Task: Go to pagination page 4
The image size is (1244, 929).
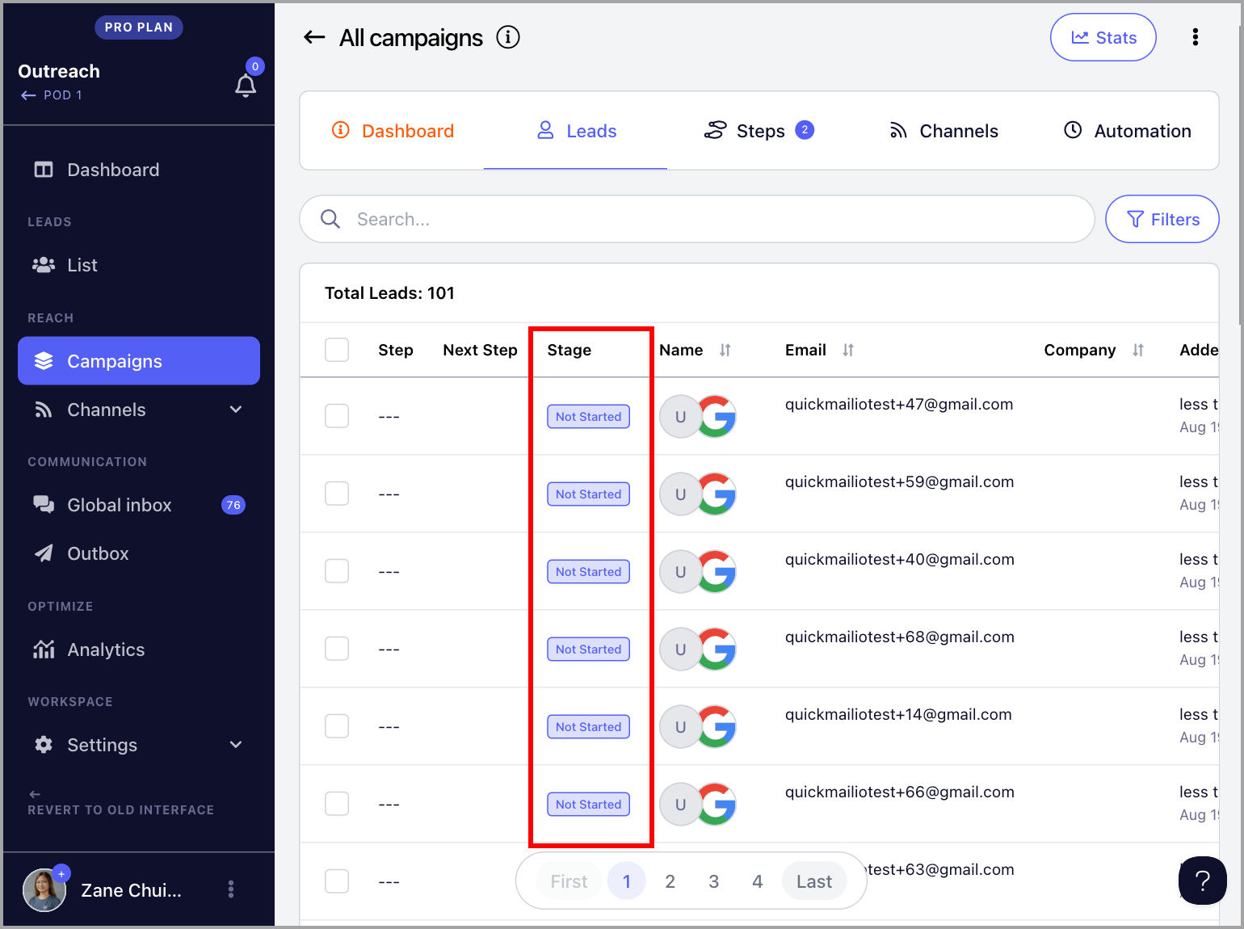Action: tap(758, 881)
